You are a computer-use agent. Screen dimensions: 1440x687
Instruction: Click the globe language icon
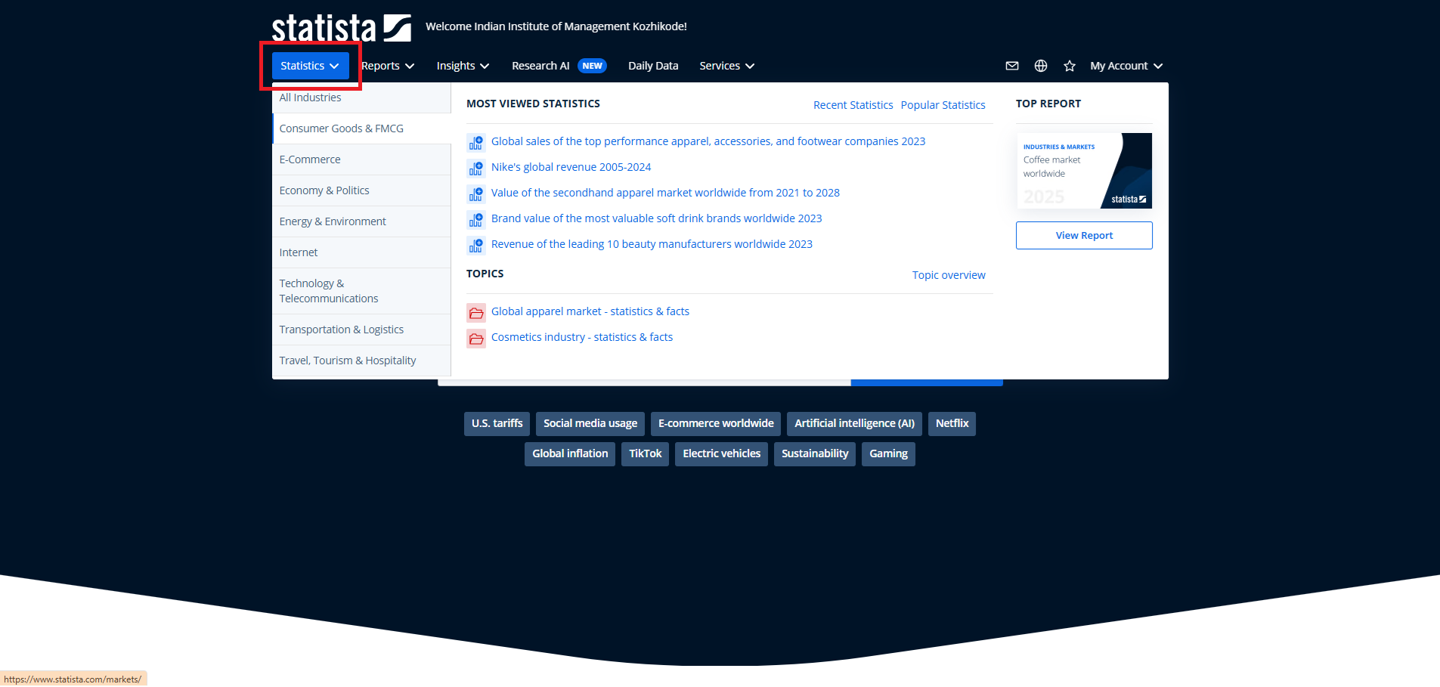coord(1041,66)
